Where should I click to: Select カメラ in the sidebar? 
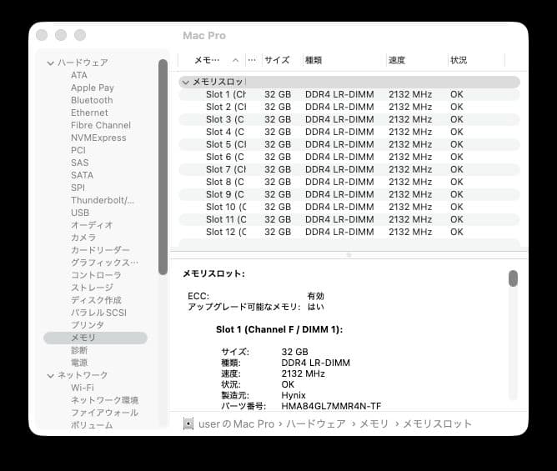(83, 238)
